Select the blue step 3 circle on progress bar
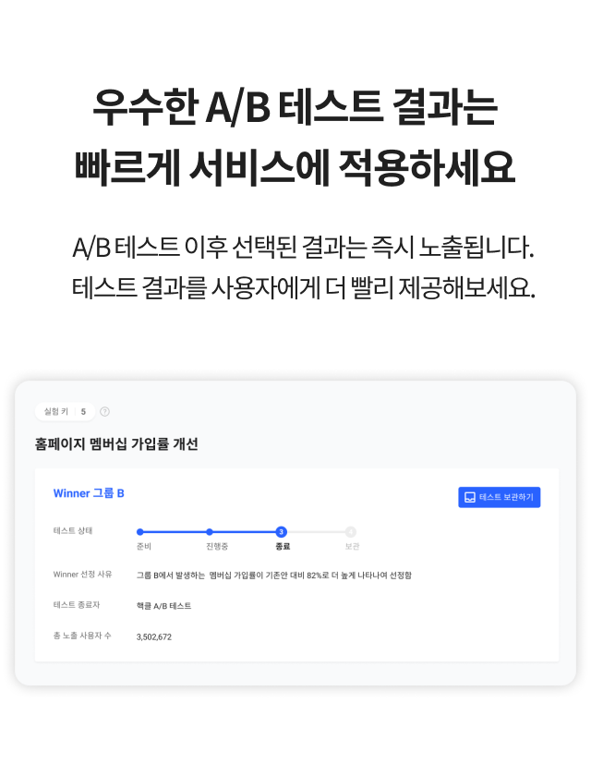 (280, 532)
